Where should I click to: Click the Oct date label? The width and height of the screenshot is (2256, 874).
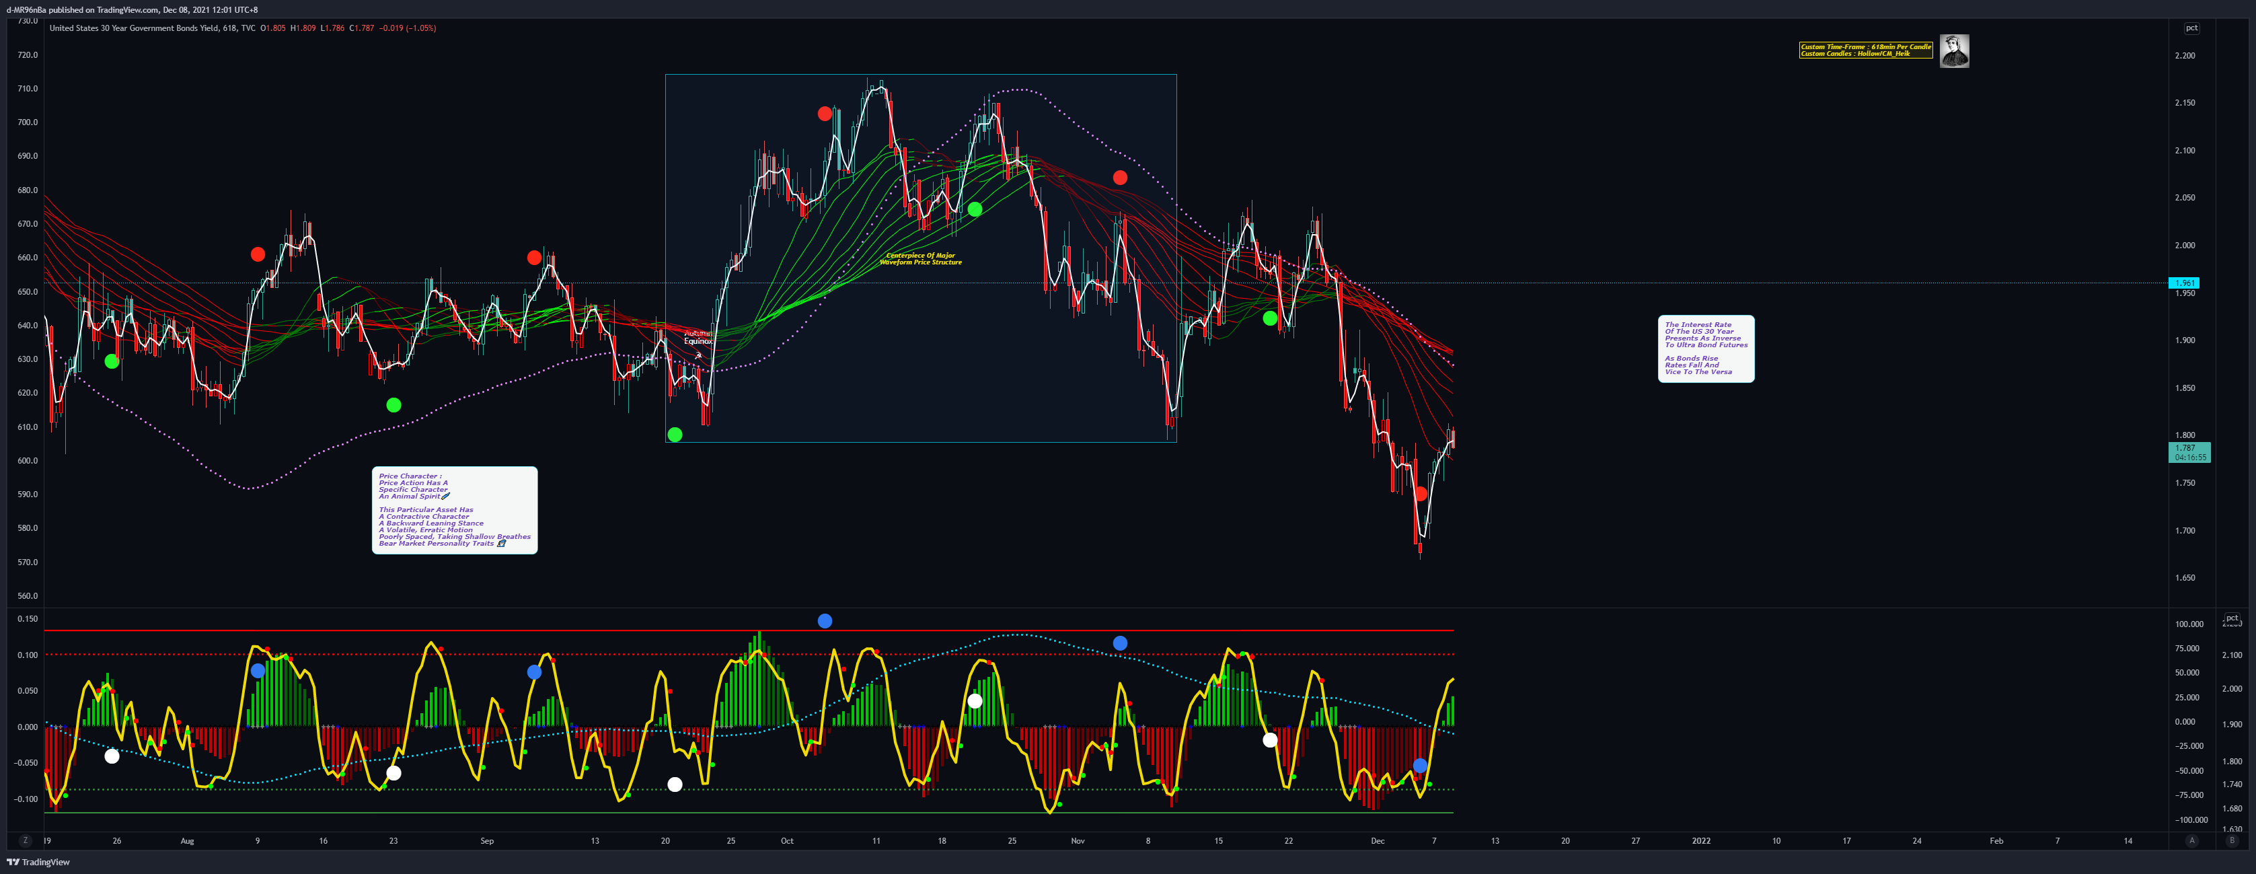click(x=788, y=841)
